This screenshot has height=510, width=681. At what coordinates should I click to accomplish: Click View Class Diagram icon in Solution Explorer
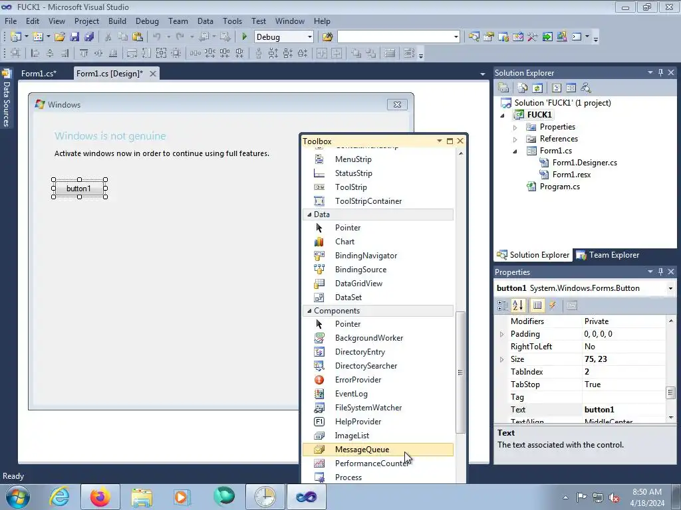(586, 88)
